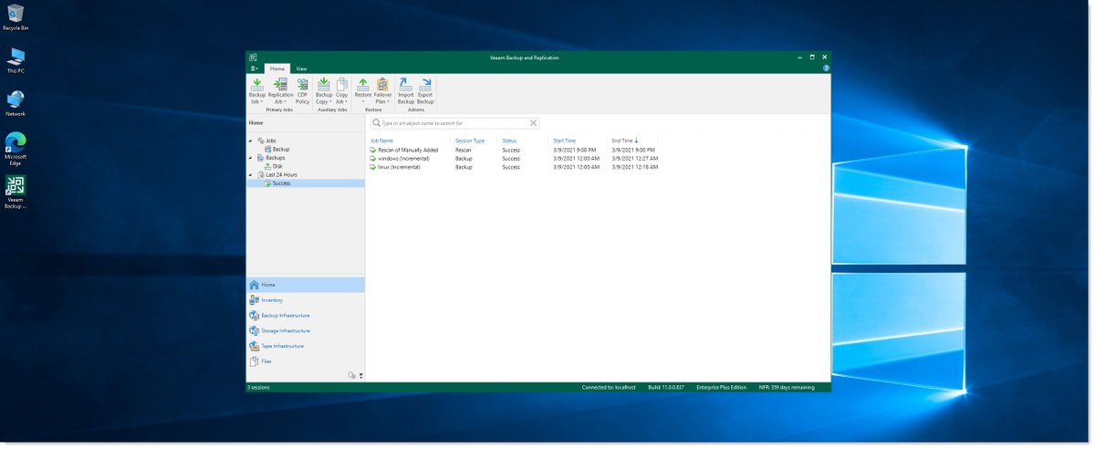1095x449 pixels.
Task: Click the Restore ribbon icon
Action: (x=363, y=91)
